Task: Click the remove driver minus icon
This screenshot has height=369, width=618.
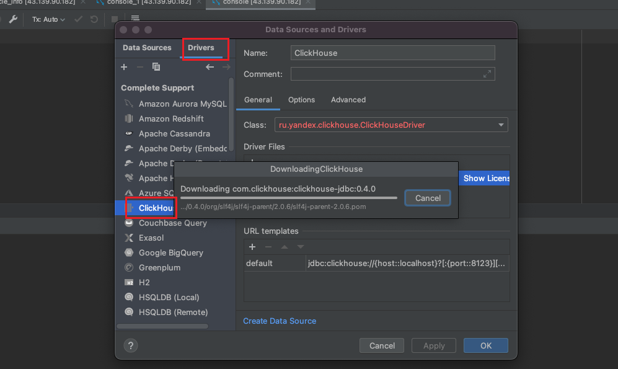Action: (x=140, y=67)
